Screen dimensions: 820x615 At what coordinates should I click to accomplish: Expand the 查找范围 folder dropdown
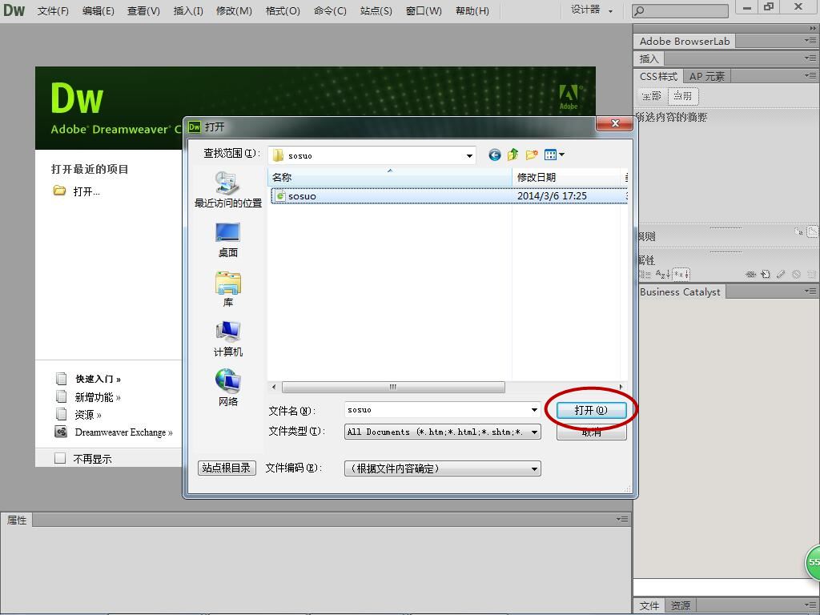(469, 155)
